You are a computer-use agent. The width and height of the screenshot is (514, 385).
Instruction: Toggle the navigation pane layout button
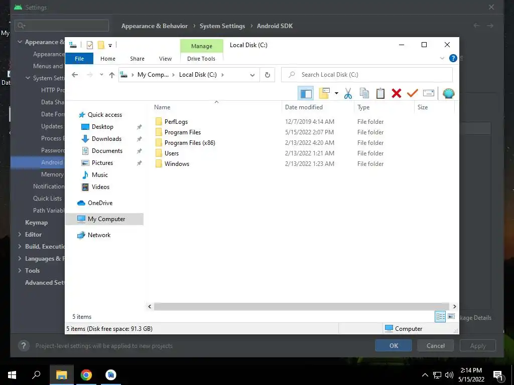click(x=306, y=93)
